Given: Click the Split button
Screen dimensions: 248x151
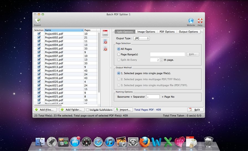Looking at the screenshot, I should tap(195, 110).
